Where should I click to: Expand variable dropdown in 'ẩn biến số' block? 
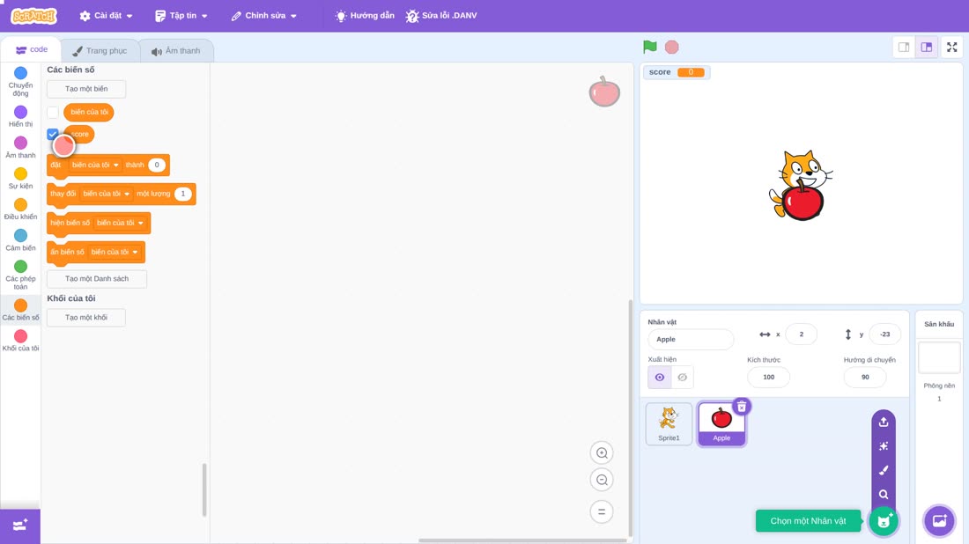pyautogui.click(x=114, y=252)
